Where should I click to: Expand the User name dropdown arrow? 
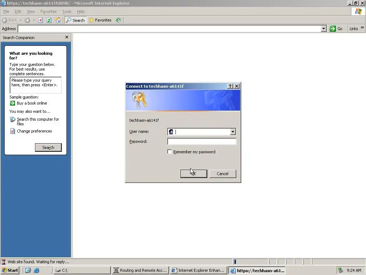[x=233, y=132]
